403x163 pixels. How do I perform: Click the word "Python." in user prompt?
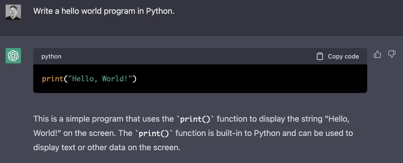point(160,11)
